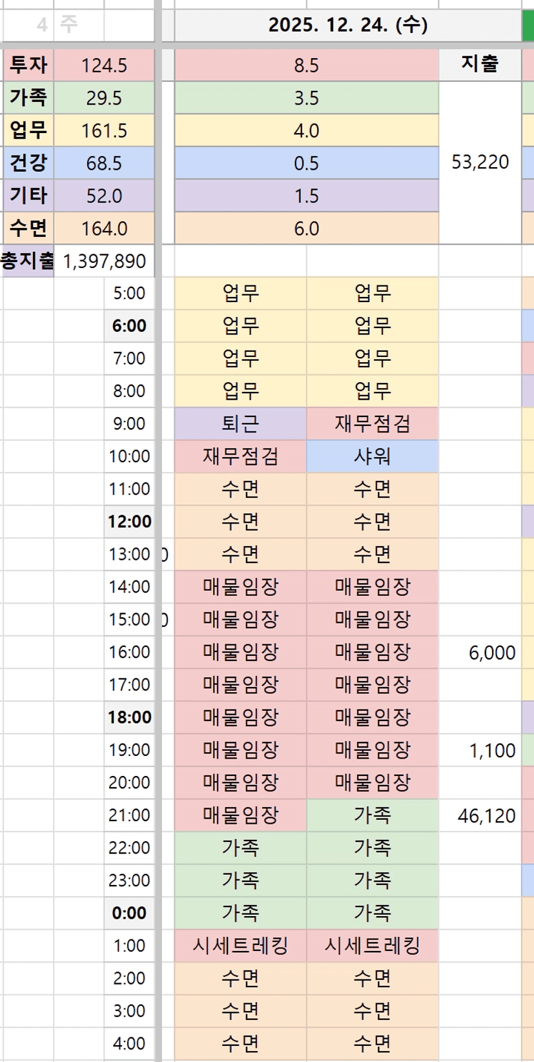Click the weekly 수면 total 164.0
This screenshot has width=534, height=1062.
click(104, 229)
